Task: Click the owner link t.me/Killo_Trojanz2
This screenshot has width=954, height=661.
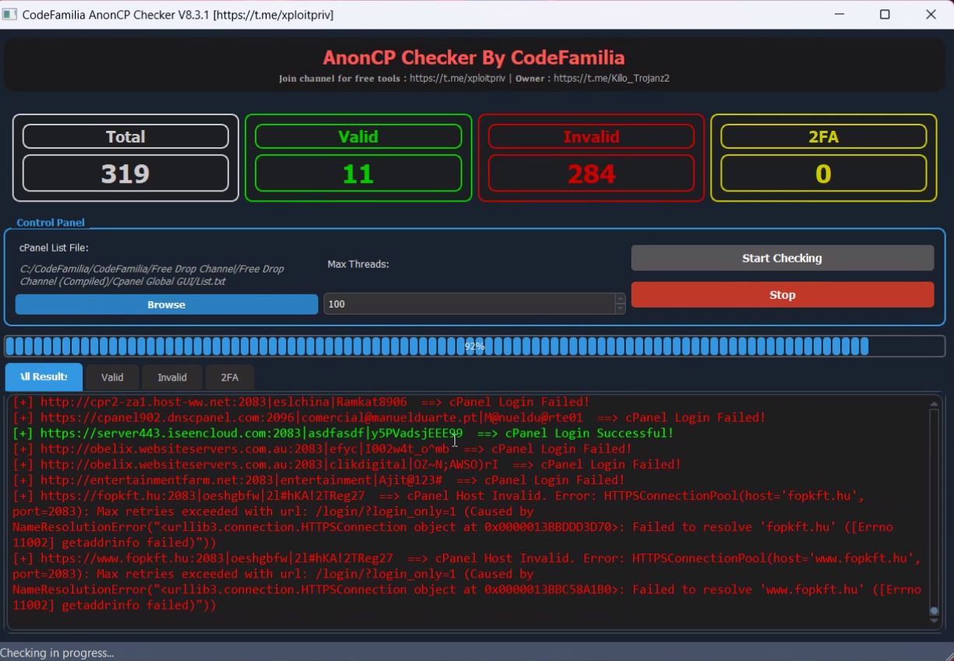Action: pyautogui.click(x=611, y=79)
